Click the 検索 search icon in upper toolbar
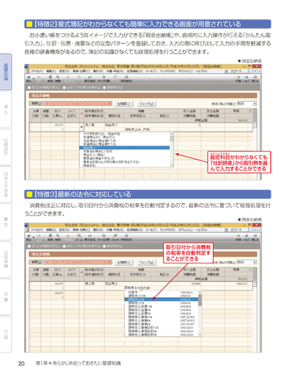Image resolution: width=295 pixels, height=377 pixels. point(58,78)
